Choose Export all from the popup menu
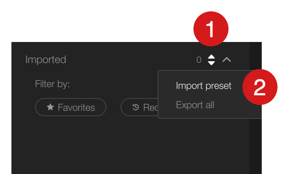The height and width of the screenshot is (174, 281). (x=195, y=105)
